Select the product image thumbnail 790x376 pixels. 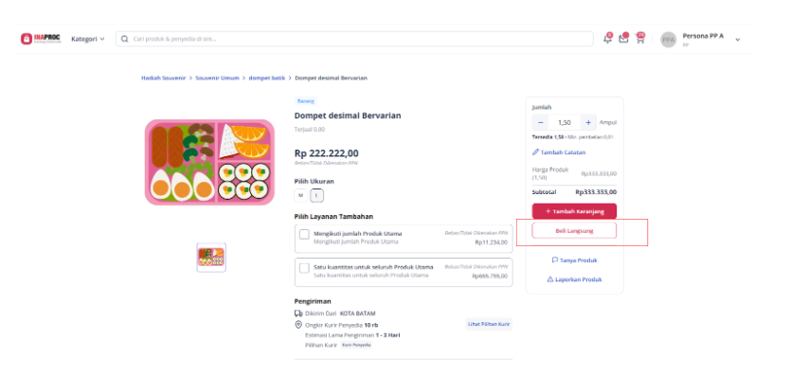pos(211,257)
